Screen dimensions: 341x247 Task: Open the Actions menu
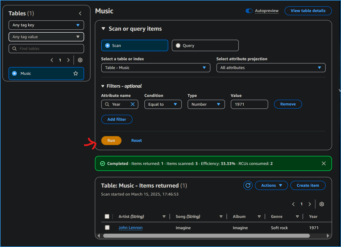(x=271, y=186)
